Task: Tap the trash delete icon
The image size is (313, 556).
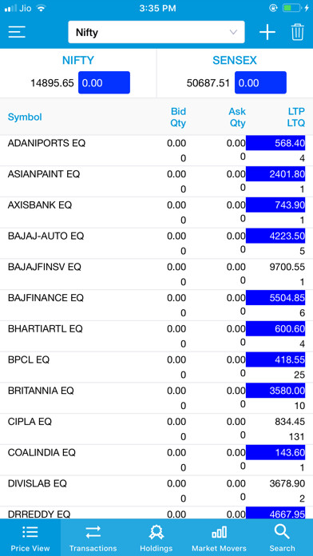Action: point(297,32)
